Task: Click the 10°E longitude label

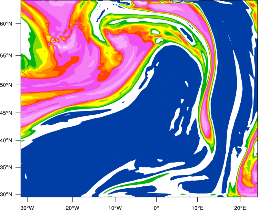Action: click(197, 208)
